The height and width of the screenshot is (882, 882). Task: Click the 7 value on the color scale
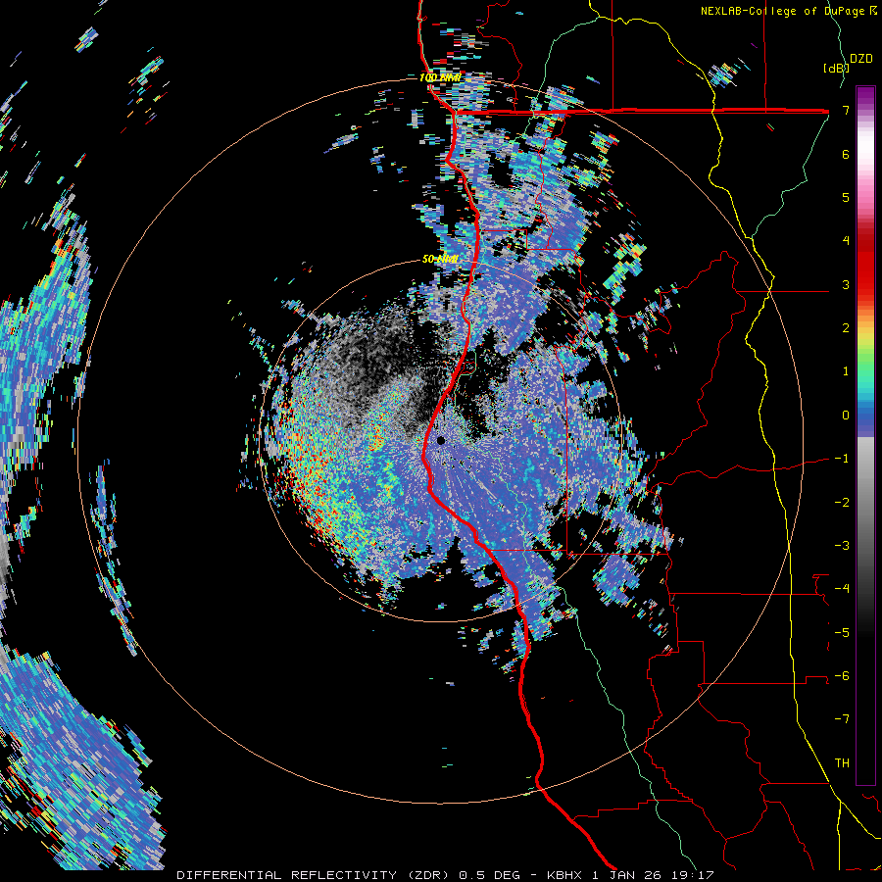[x=846, y=110]
